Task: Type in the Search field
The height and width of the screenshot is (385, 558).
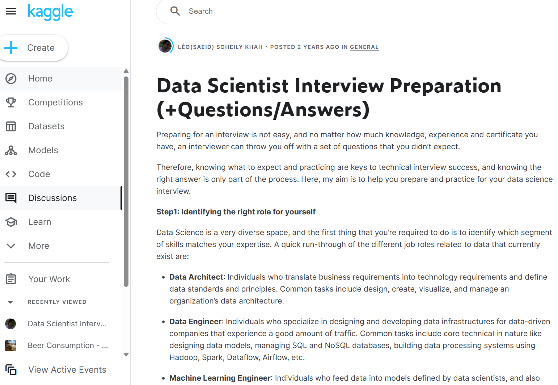Action: (326, 11)
